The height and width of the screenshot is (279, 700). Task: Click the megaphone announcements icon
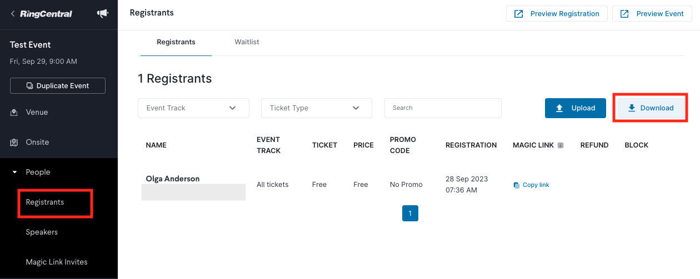(x=102, y=13)
